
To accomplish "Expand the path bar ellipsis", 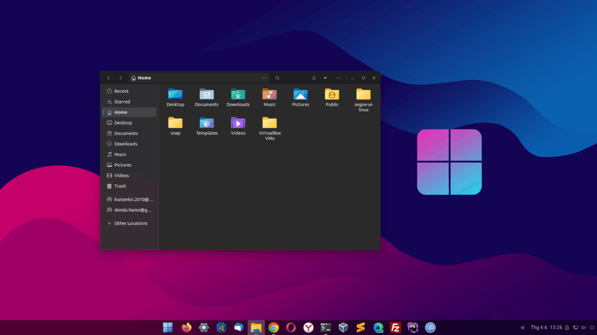I will [264, 77].
